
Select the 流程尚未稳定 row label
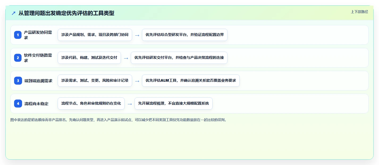point(36,104)
